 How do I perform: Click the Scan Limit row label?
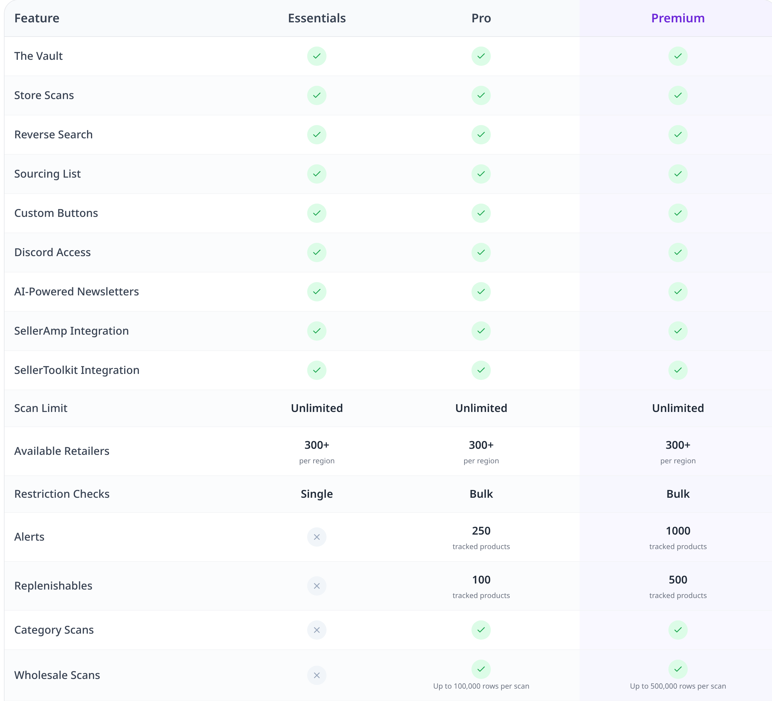pos(40,408)
